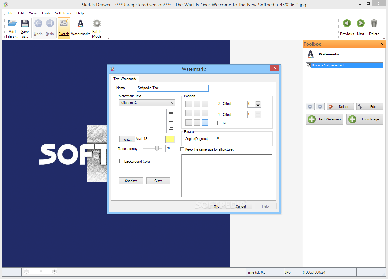Click Add File(s) toolbar icon
The image size is (388, 279).
12,23
